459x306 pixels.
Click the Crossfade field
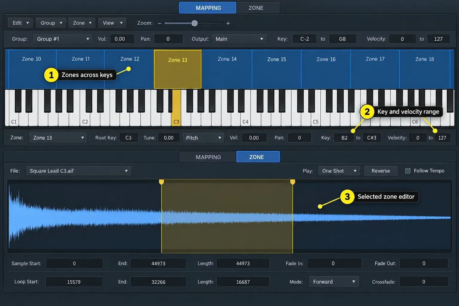[x=424, y=282]
